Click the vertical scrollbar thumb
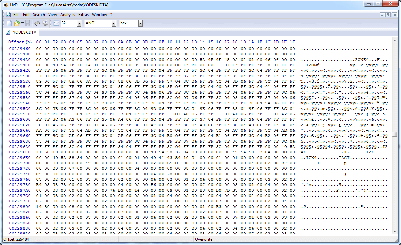The image size is (401, 245). [395, 134]
